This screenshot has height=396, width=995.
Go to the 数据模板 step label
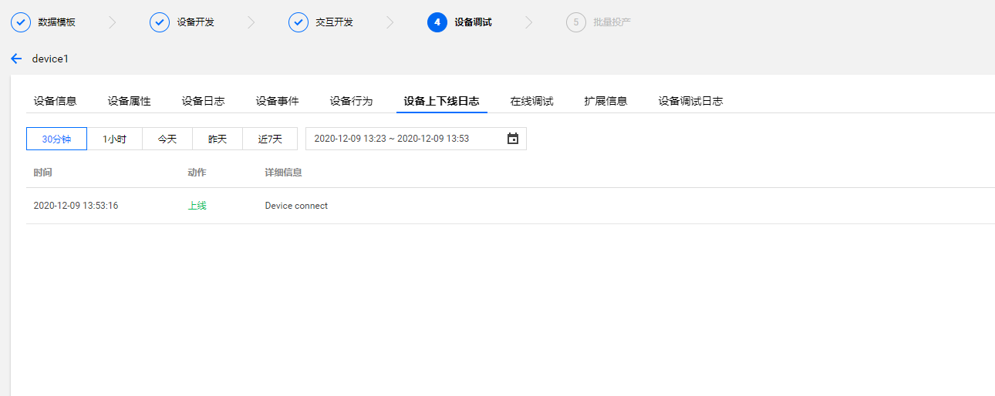tap(57, 22)
